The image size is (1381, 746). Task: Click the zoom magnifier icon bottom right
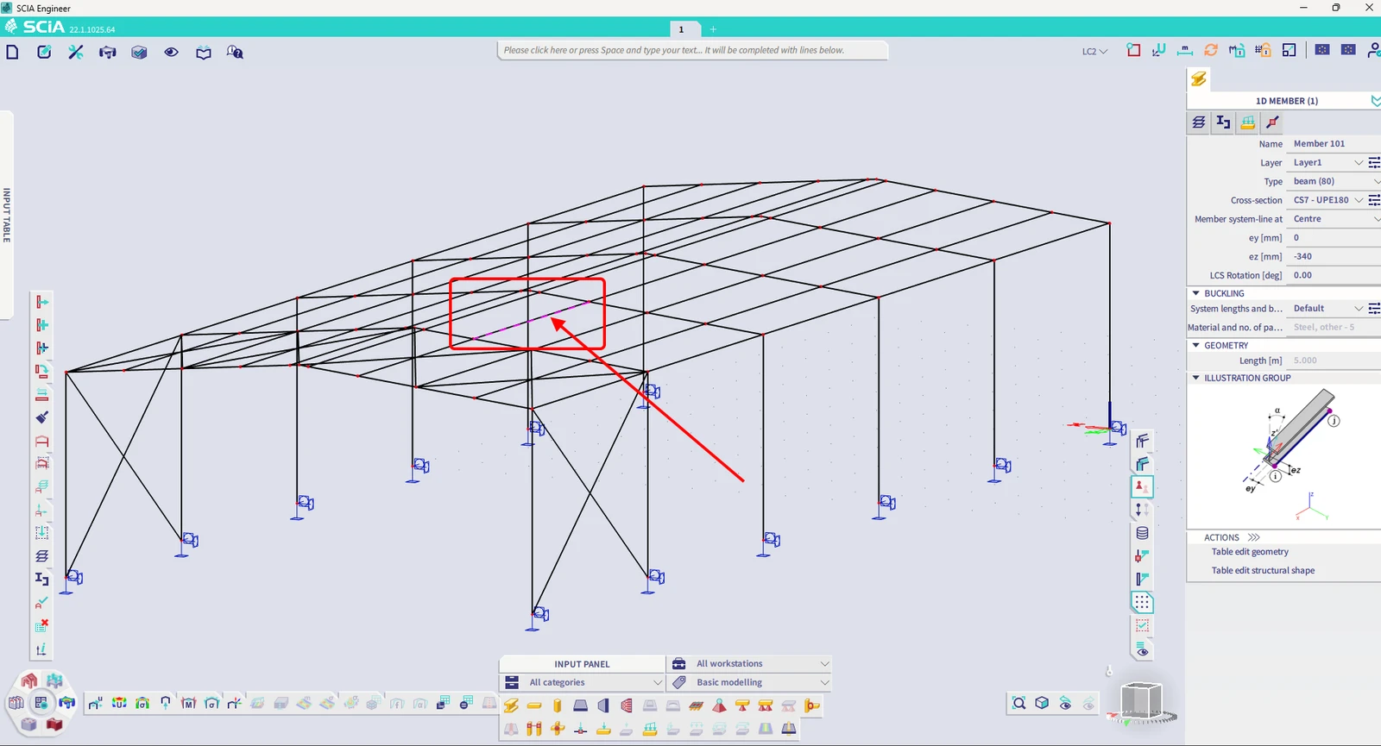(1019, 704)
